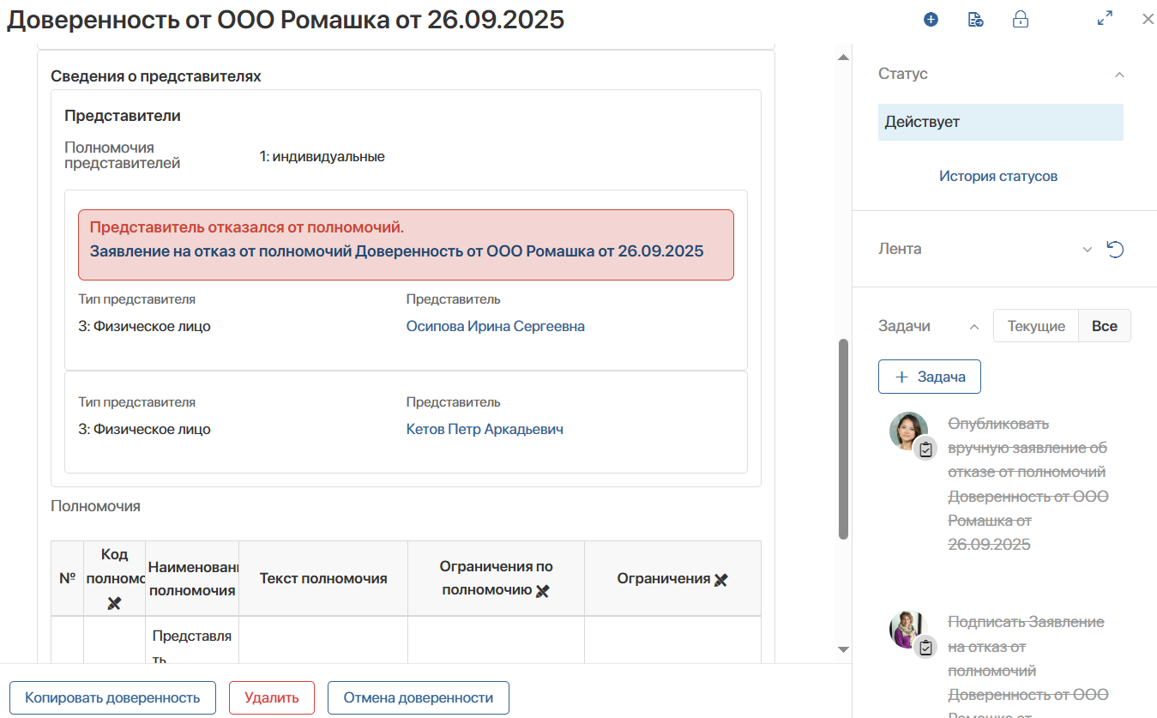
Task: Add a new task with + Задача
Action: (x=930, y=377)
